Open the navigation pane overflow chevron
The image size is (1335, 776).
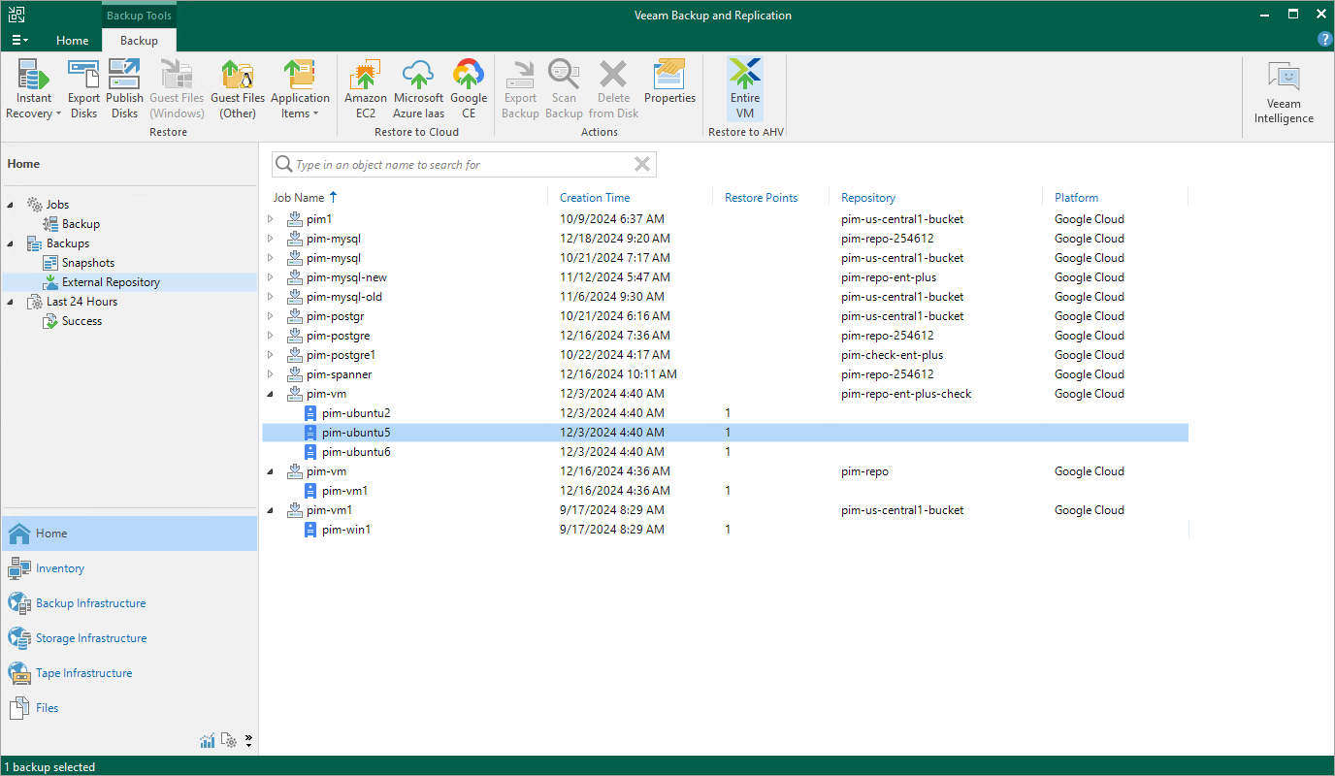coord(248,741)
